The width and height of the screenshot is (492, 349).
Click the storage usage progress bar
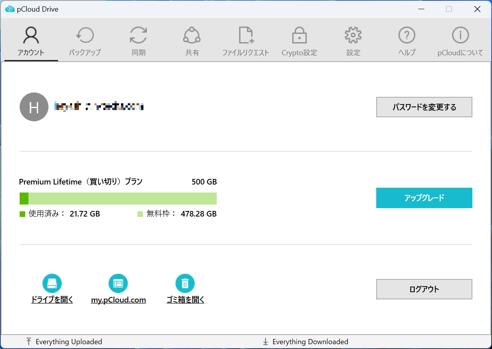(x=118, y=199)
